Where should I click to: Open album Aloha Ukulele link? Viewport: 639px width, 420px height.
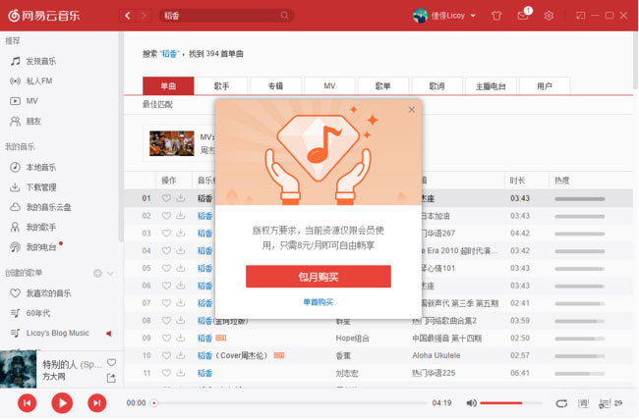(436, 355)
